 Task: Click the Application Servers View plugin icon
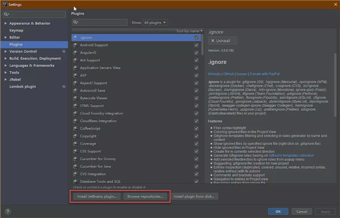[75, 68]
